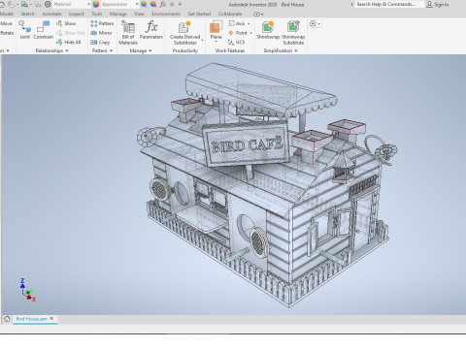Viewport: 466px width, 349px height.
Task: Open Create Derived Substitutes dropdown arrow
Action: click(202, 40)
